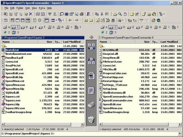Select drive D in the left panel
Viewport: 183px width, 137px height.
coord(24,27)
